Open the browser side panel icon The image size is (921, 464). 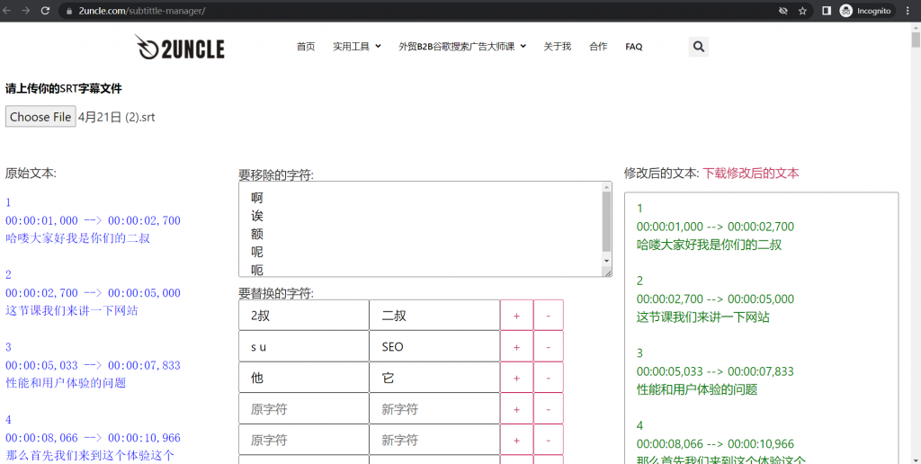pos(827,11)
